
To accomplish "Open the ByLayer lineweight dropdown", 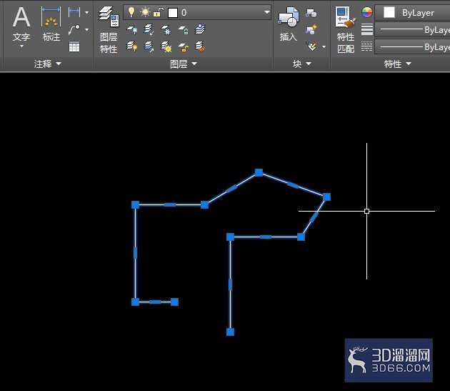I will click(x=412, y=30).
